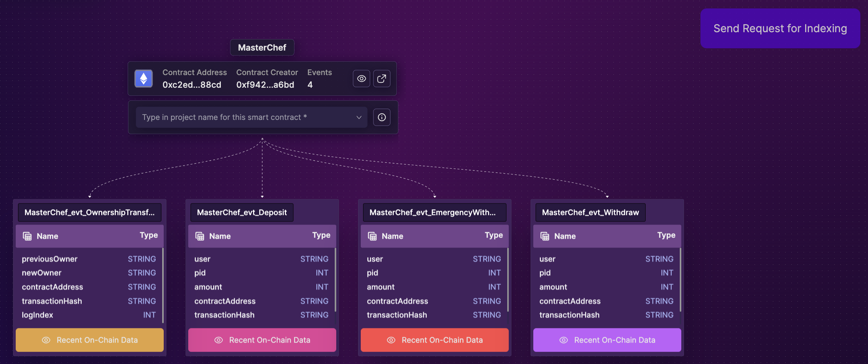Select logIndex row in OwnershipTransferred table

[89, 315]
